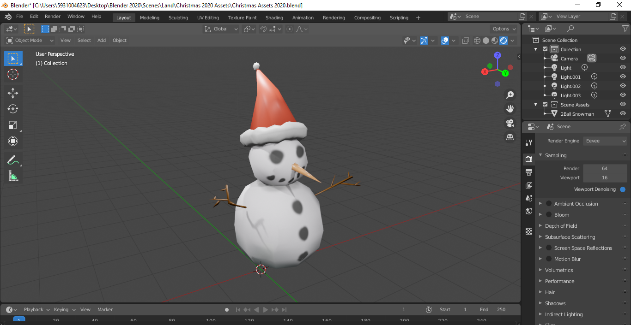Screen dimensions: 631x325
Task: Click the Screen Space Reflections label
Action: click(x=583, y=248)
